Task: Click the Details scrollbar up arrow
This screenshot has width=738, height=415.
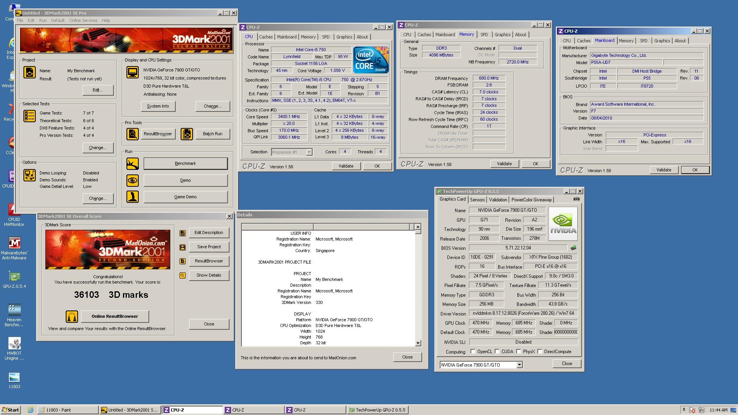Action: tap(418, 227)
